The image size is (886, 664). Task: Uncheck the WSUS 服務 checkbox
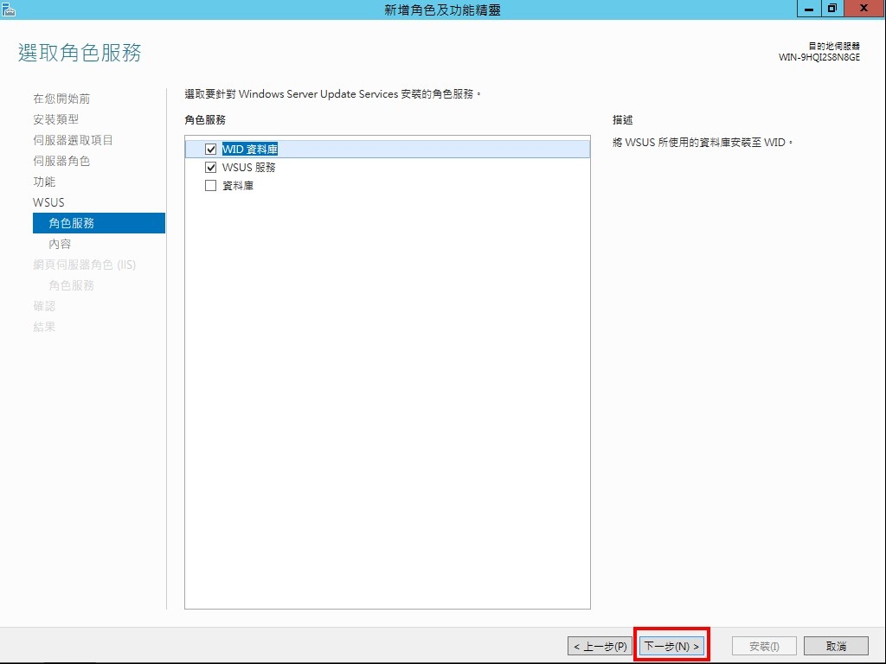pos(211,167)
